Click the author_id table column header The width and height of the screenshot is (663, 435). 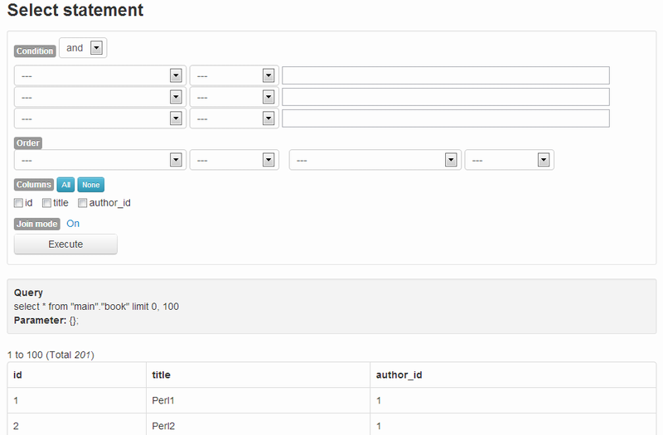coord(399,375)
